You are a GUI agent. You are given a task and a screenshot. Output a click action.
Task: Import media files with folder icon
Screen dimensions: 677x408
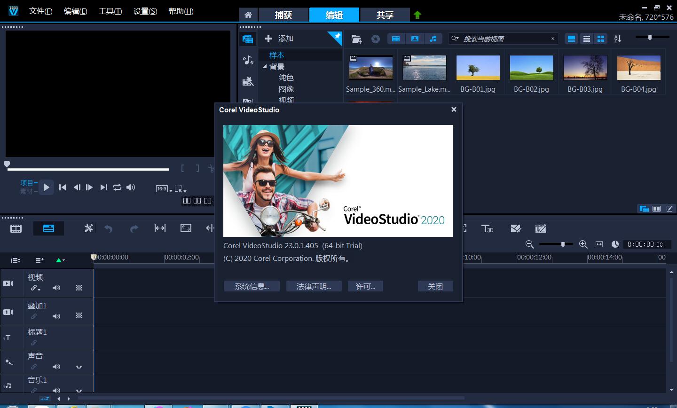coord(356,39)
